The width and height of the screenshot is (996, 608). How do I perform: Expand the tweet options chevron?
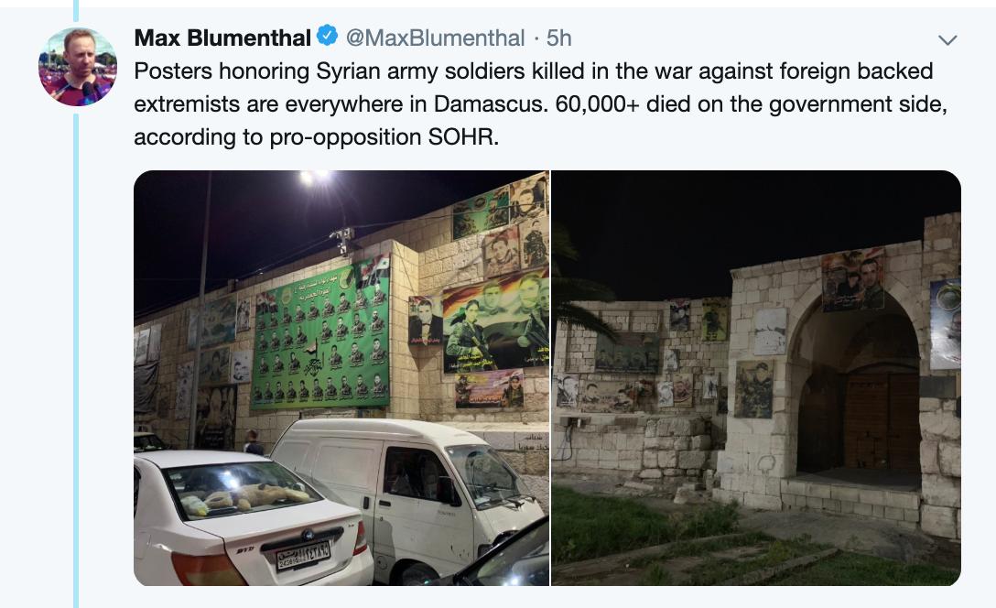point(947,40)
